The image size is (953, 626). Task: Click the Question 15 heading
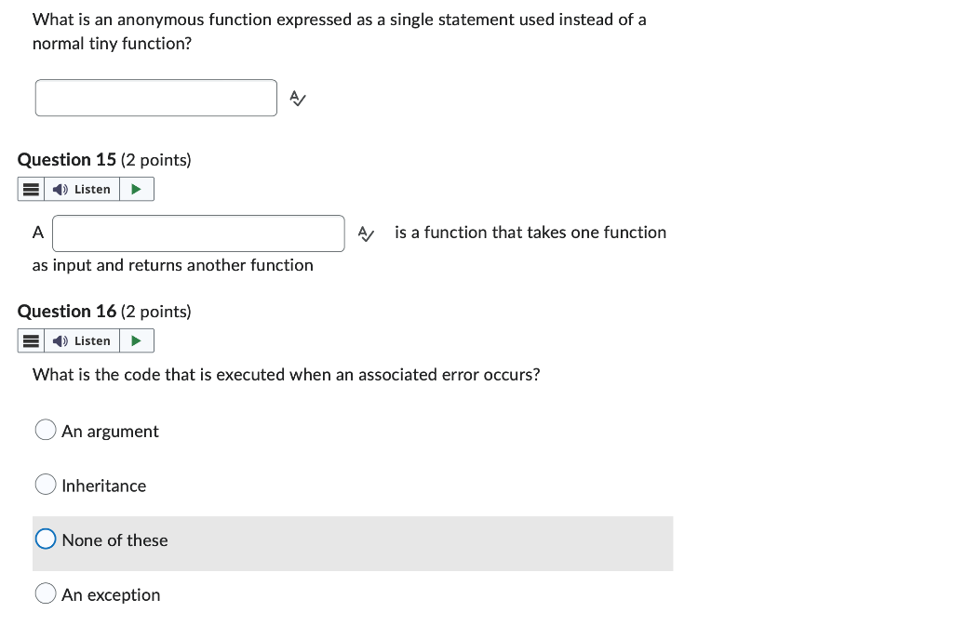(104, 160)
